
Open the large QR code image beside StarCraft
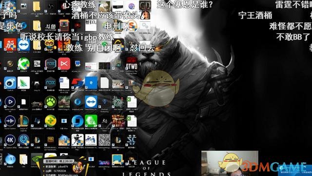pos(104,140)
